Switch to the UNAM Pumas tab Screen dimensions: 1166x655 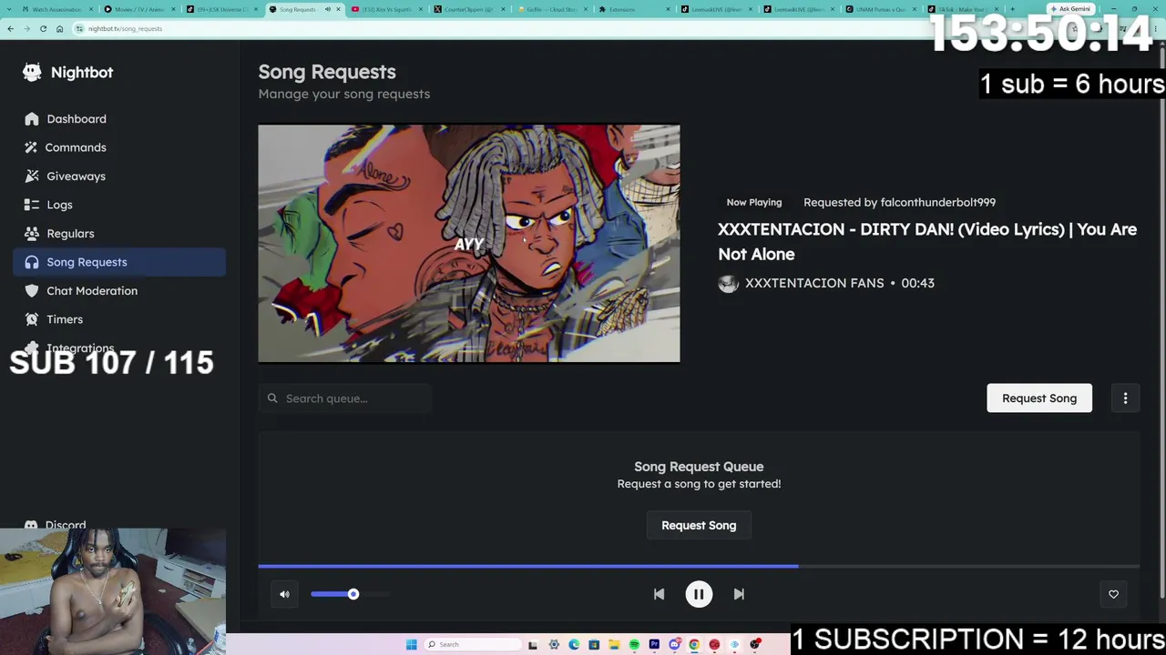pyautogui.click(x=882, y=9)
